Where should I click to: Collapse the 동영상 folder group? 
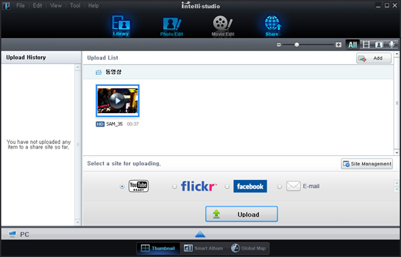click(98, 72)
